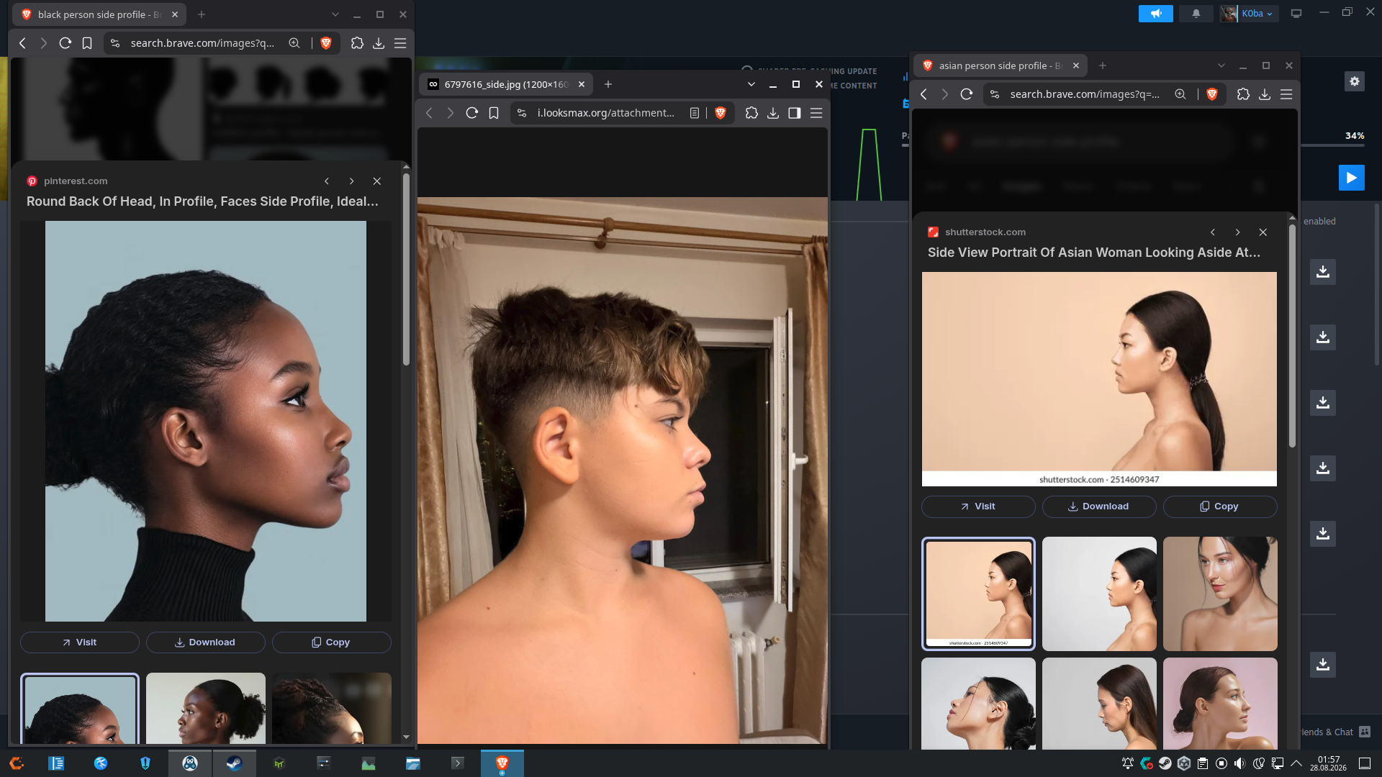The image size is (1382, 777).
Task: Click the volume icon in the system tray
Action: [x=1239, y=763]
